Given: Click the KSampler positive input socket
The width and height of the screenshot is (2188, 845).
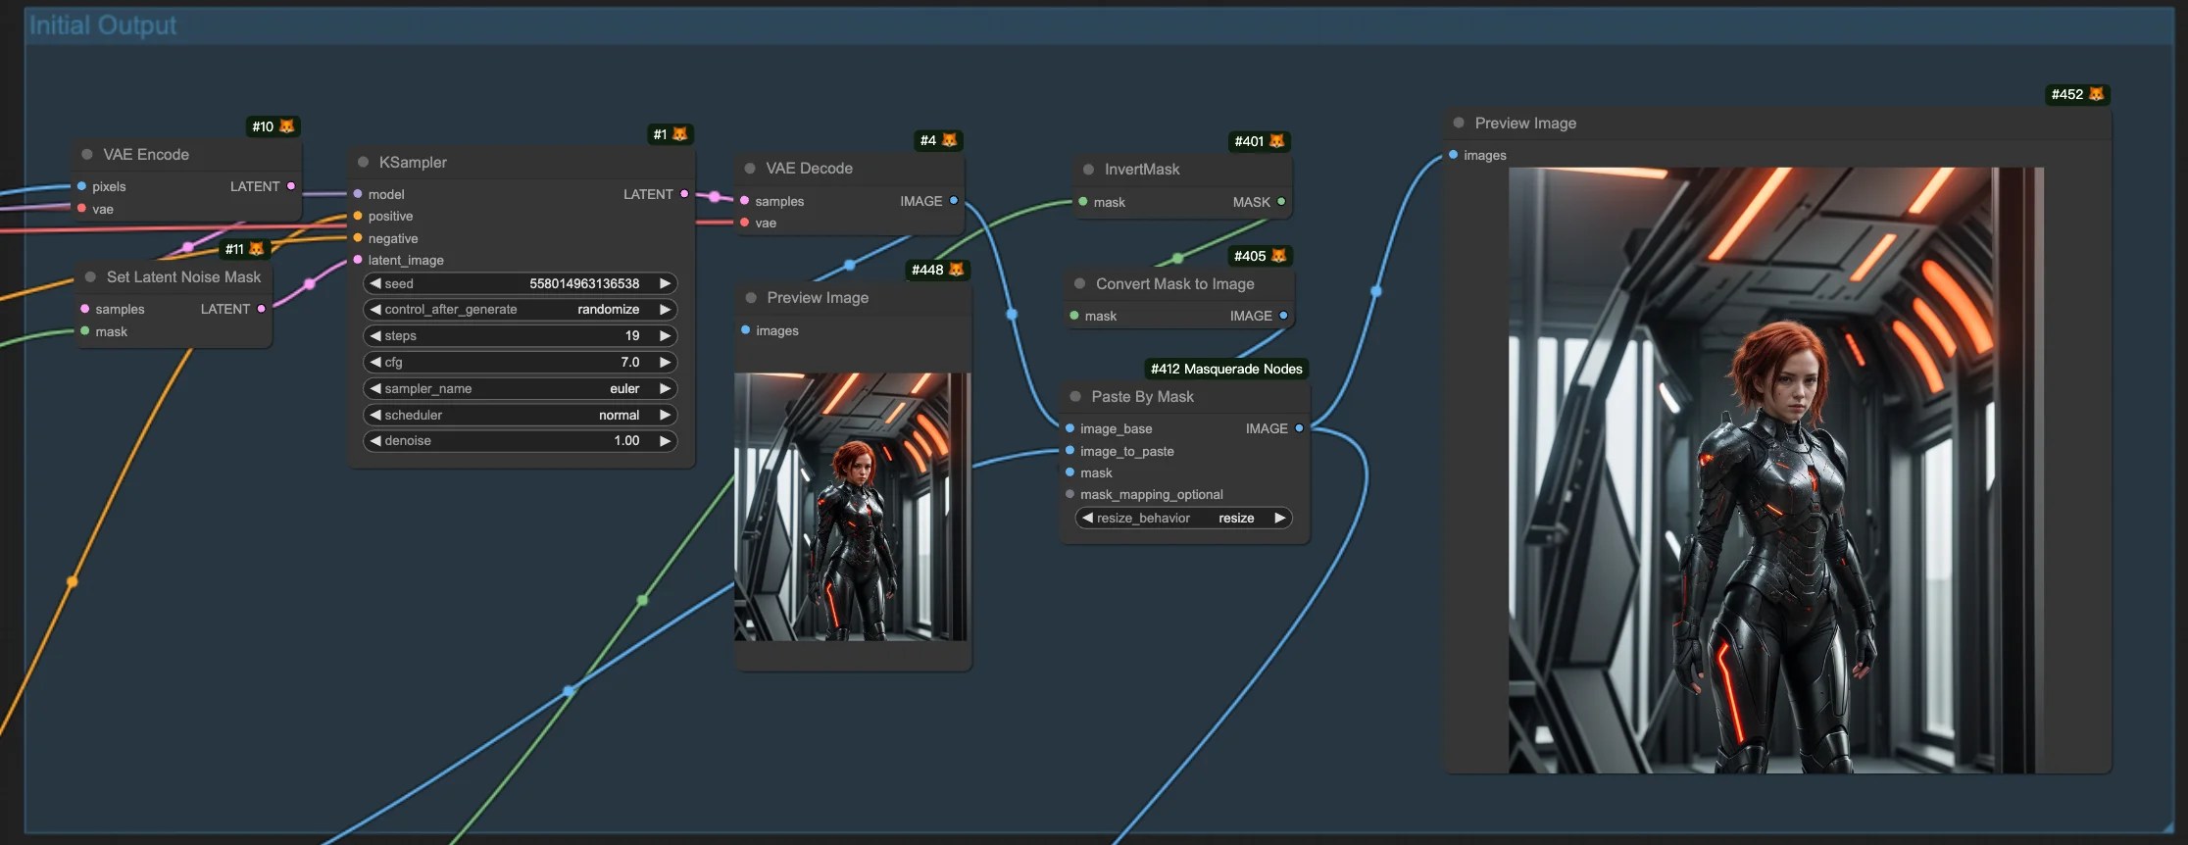Looking at the screenshot, I should click(x=358, y=216).
